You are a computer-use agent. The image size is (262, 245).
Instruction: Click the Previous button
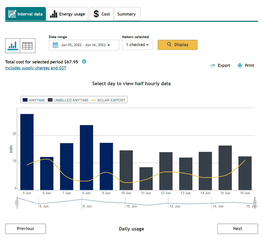(x=26, y=229)
